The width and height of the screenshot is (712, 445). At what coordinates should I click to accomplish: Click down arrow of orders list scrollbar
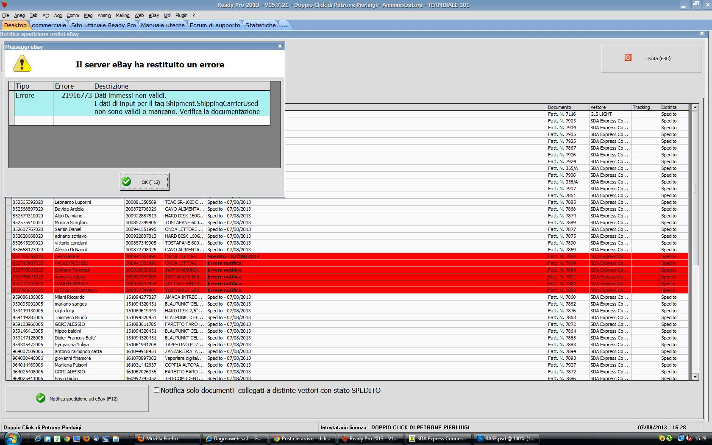pyautogui.click(x=695, y=376)
